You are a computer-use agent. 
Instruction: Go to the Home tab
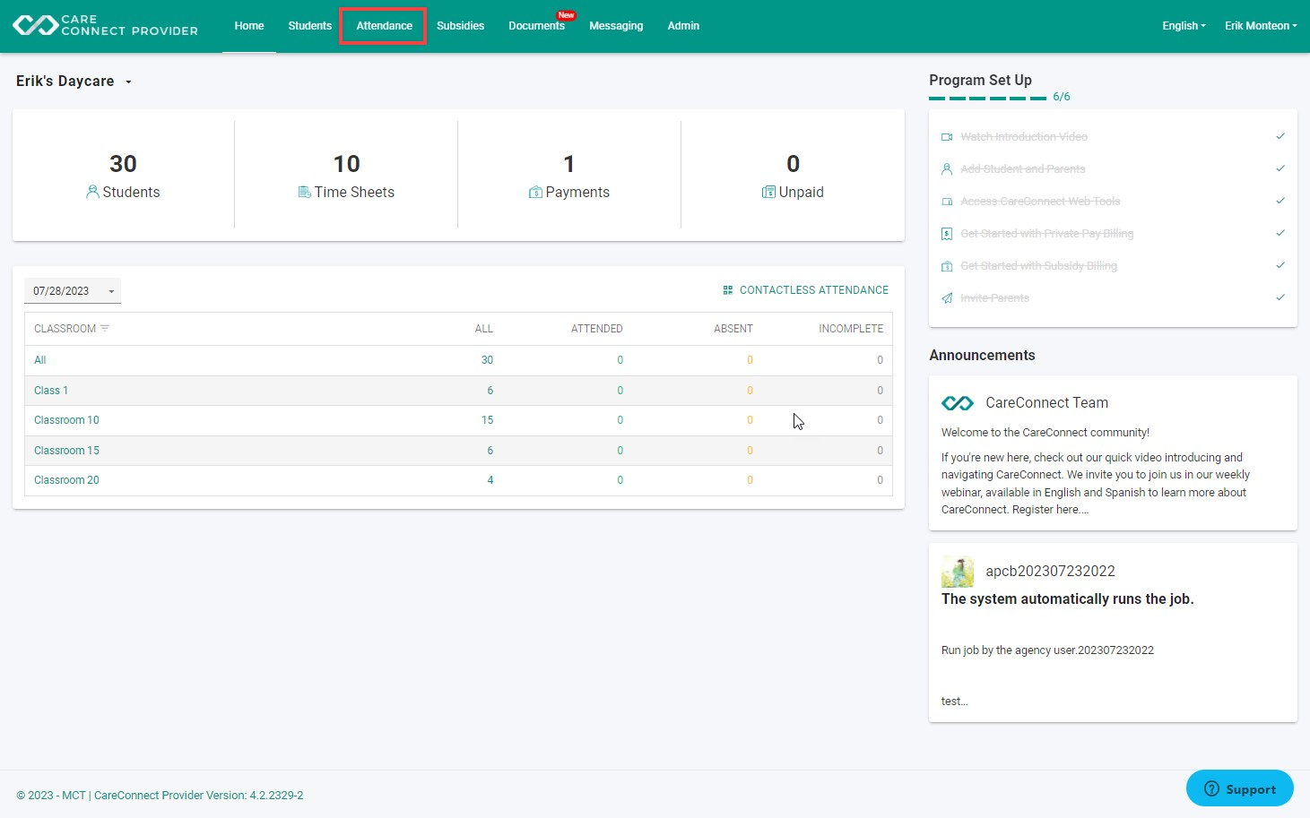point(249,26)
